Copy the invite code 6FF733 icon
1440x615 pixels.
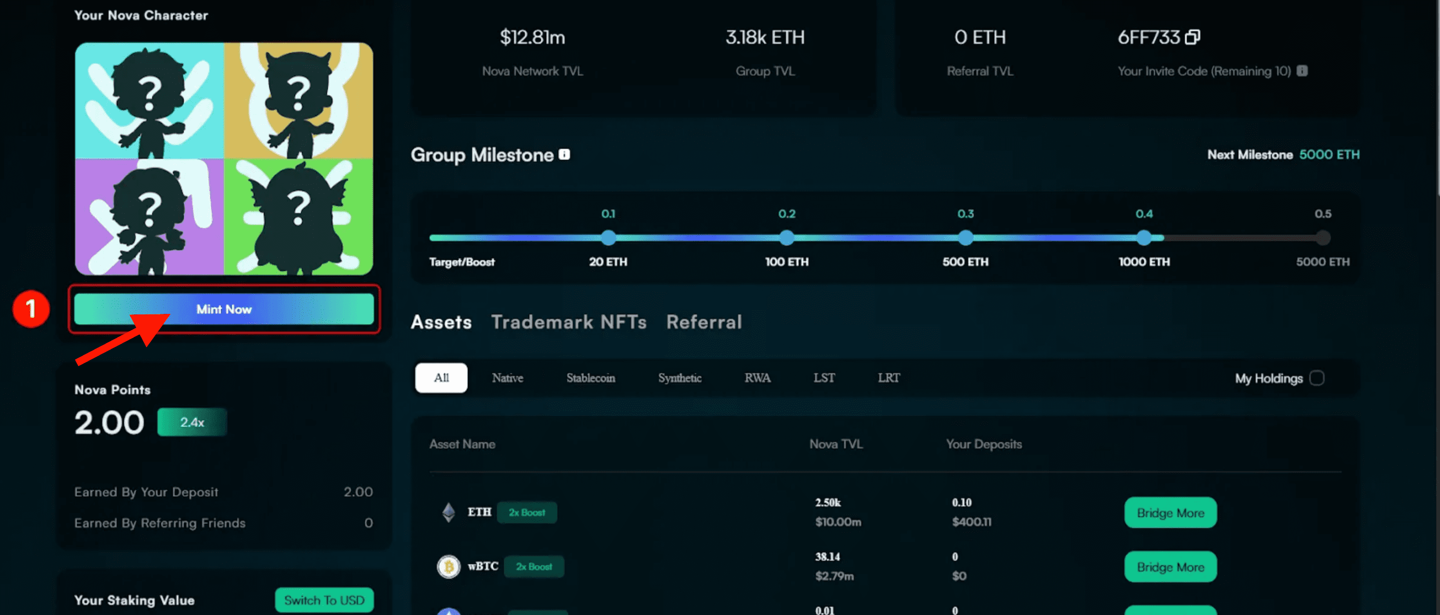click(1192, 37)
